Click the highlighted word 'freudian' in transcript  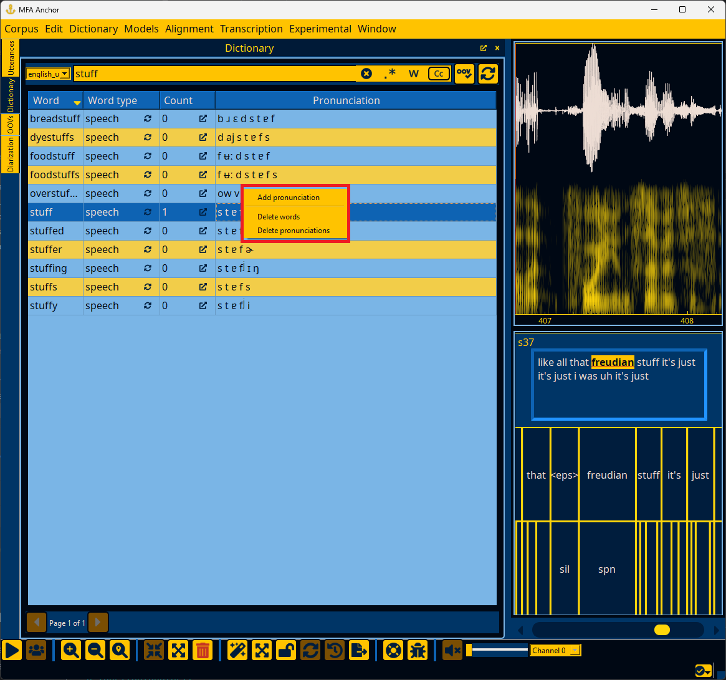pyautogui.click(x=613, y=362)
